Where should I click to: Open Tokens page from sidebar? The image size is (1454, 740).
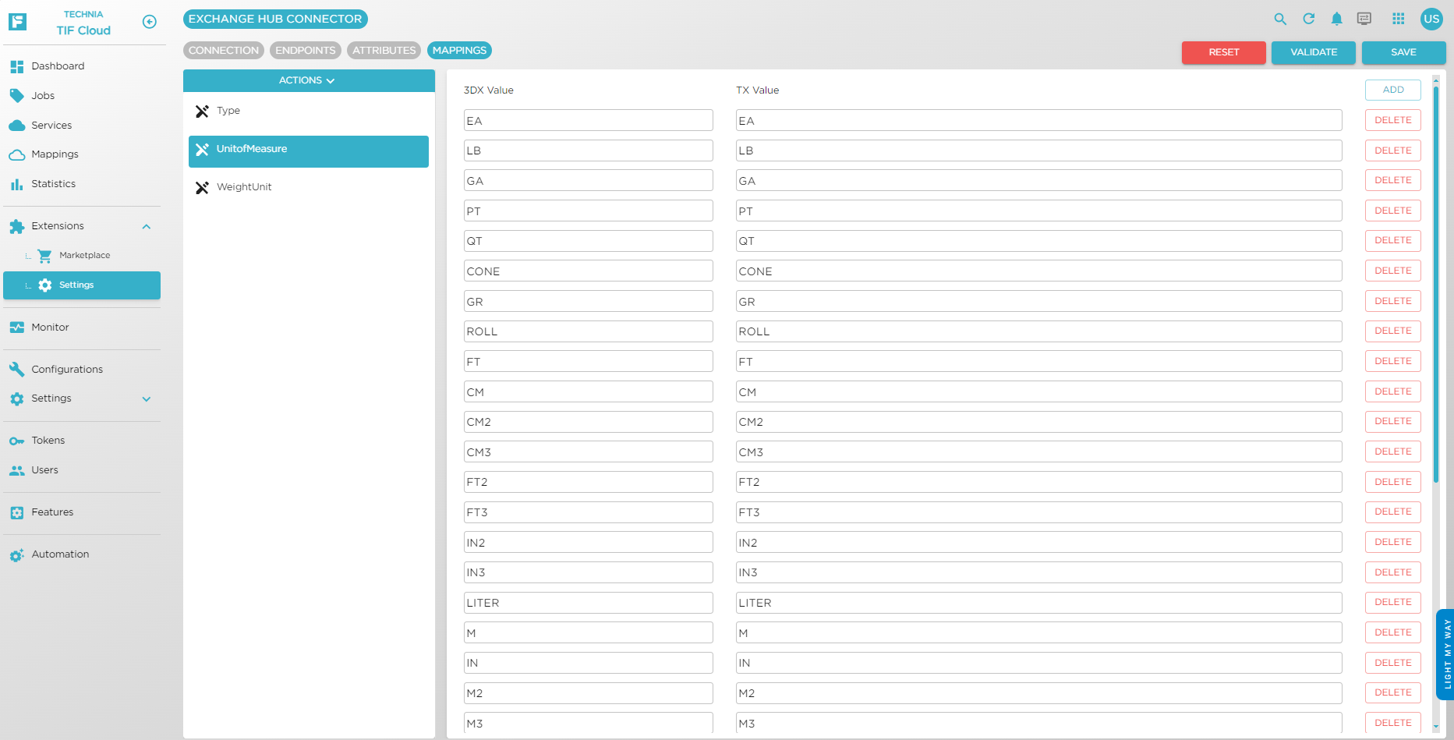click(48, 441)
